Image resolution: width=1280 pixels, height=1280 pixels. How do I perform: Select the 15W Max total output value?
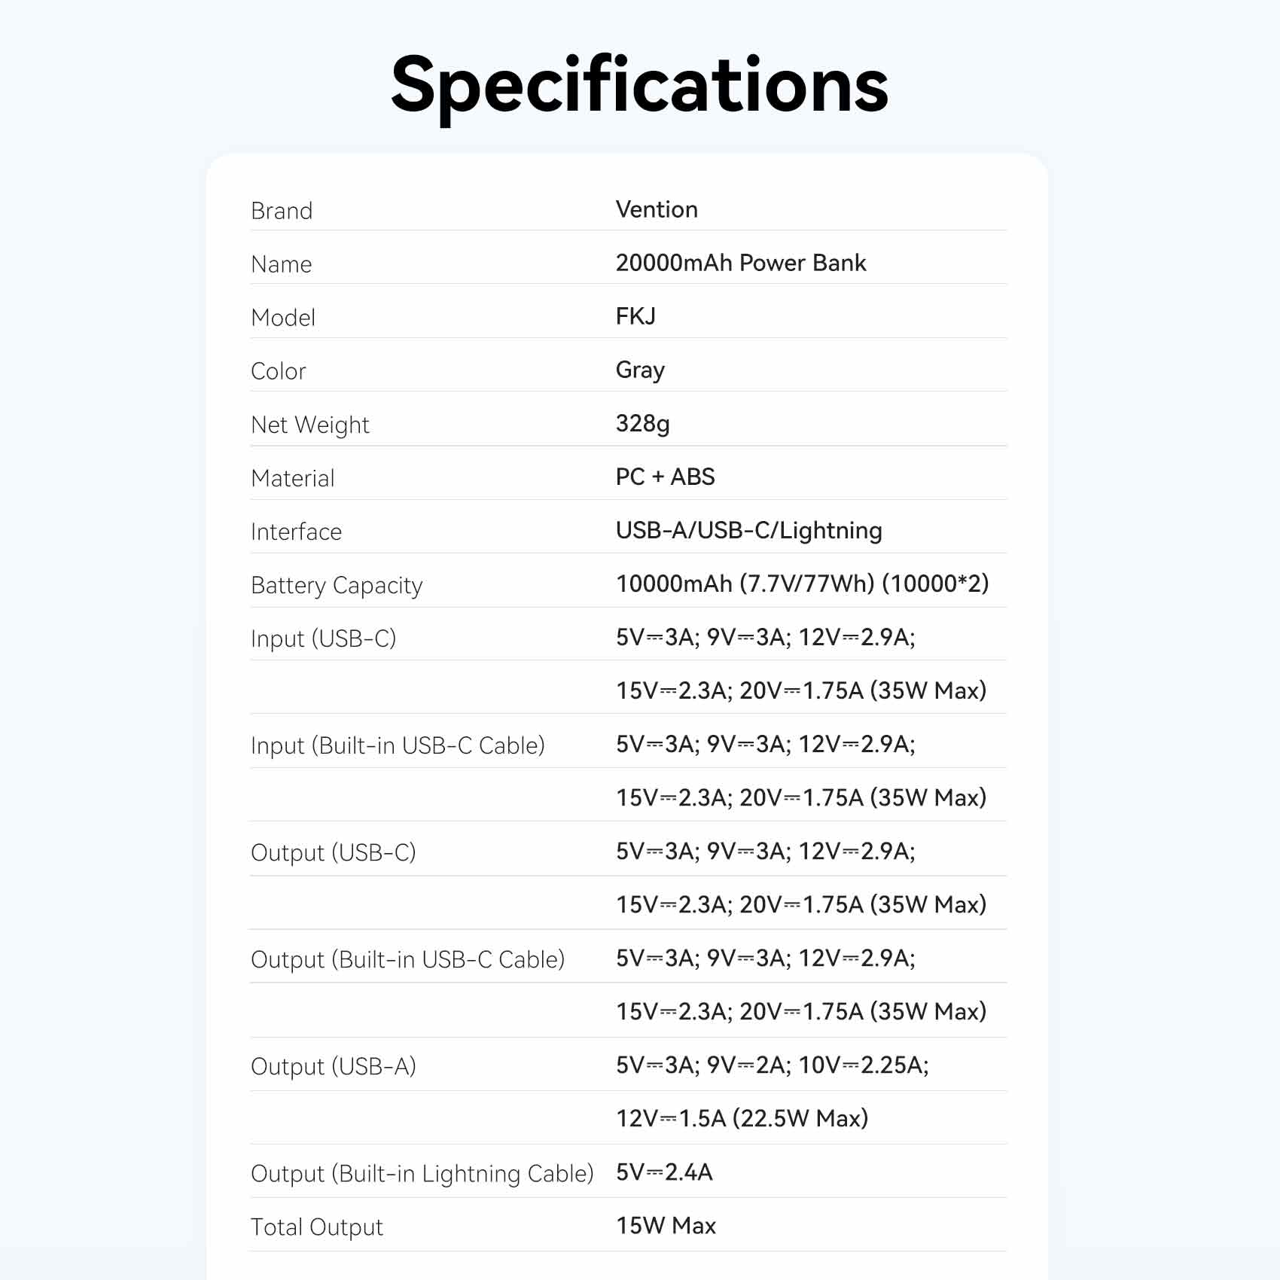(x=666, y=1226)
